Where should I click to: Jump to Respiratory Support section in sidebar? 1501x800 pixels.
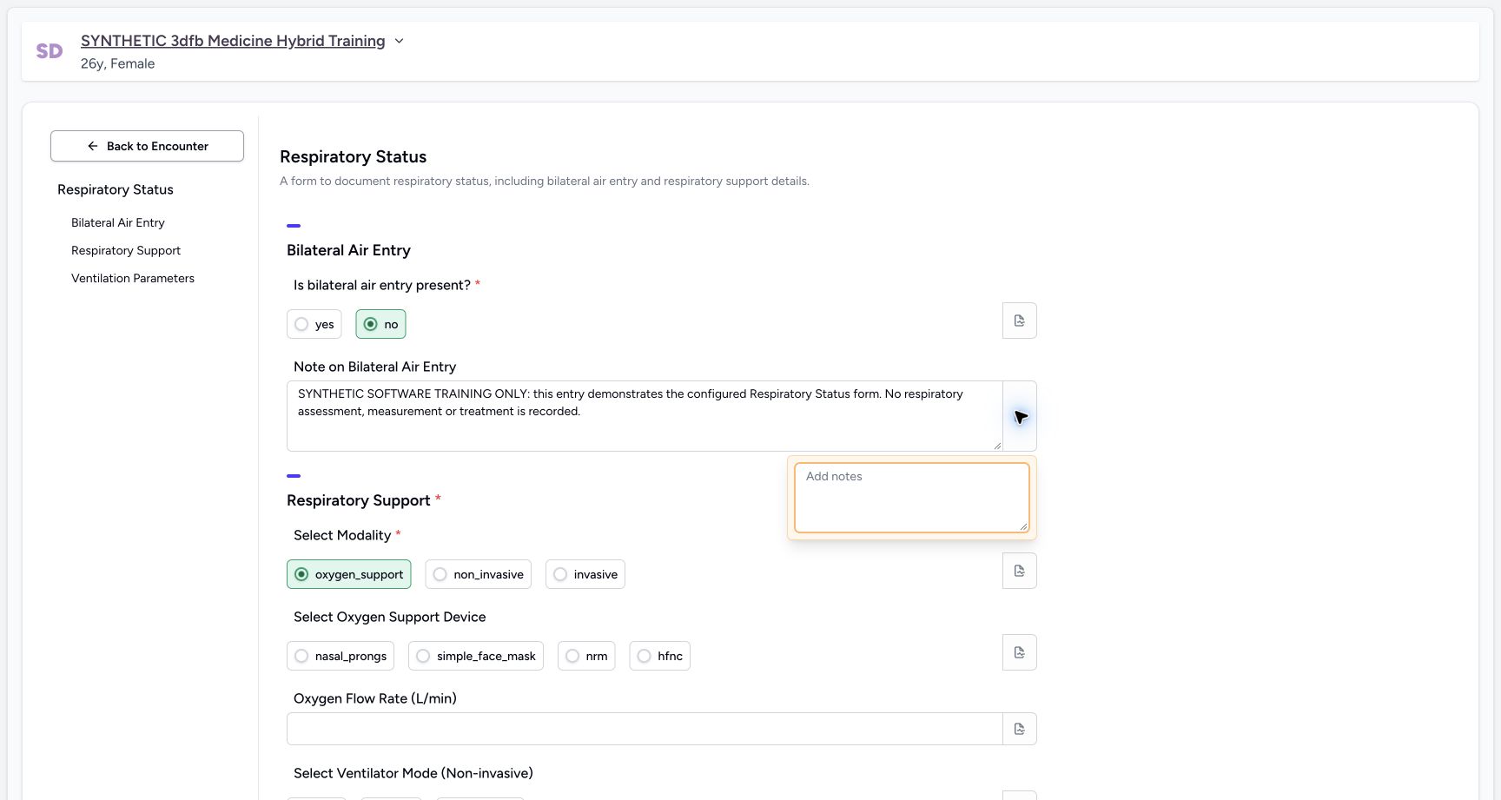click(126, 250)
